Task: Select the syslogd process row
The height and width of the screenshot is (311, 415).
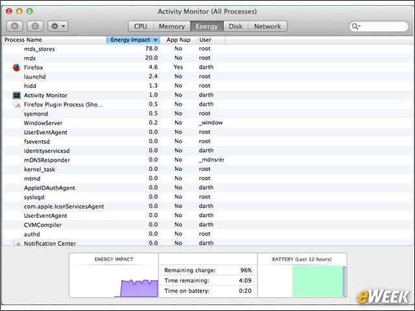Action: (207, 197)
